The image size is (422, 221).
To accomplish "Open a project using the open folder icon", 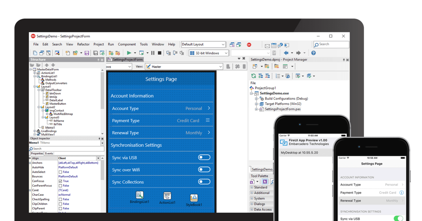I will point(76,52).
